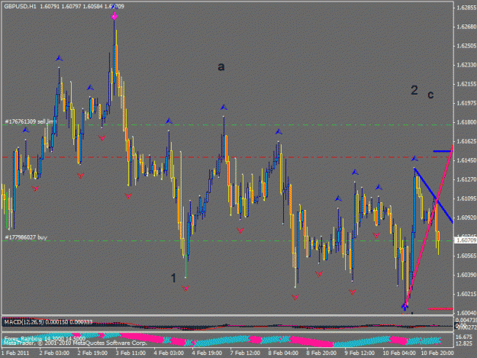Select the text annotation "c"
This screenshot has height=358, width=477.
coord(430,95)
